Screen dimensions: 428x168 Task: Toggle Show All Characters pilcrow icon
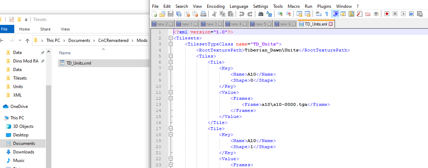327,14
